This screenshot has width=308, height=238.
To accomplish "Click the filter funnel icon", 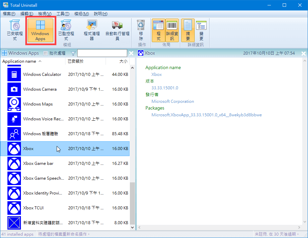I will (x=73, y=53).
